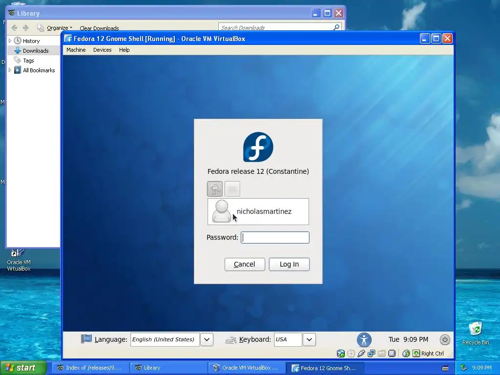
Task: Switch to Library taskbar item
Action: coord(169,368)
